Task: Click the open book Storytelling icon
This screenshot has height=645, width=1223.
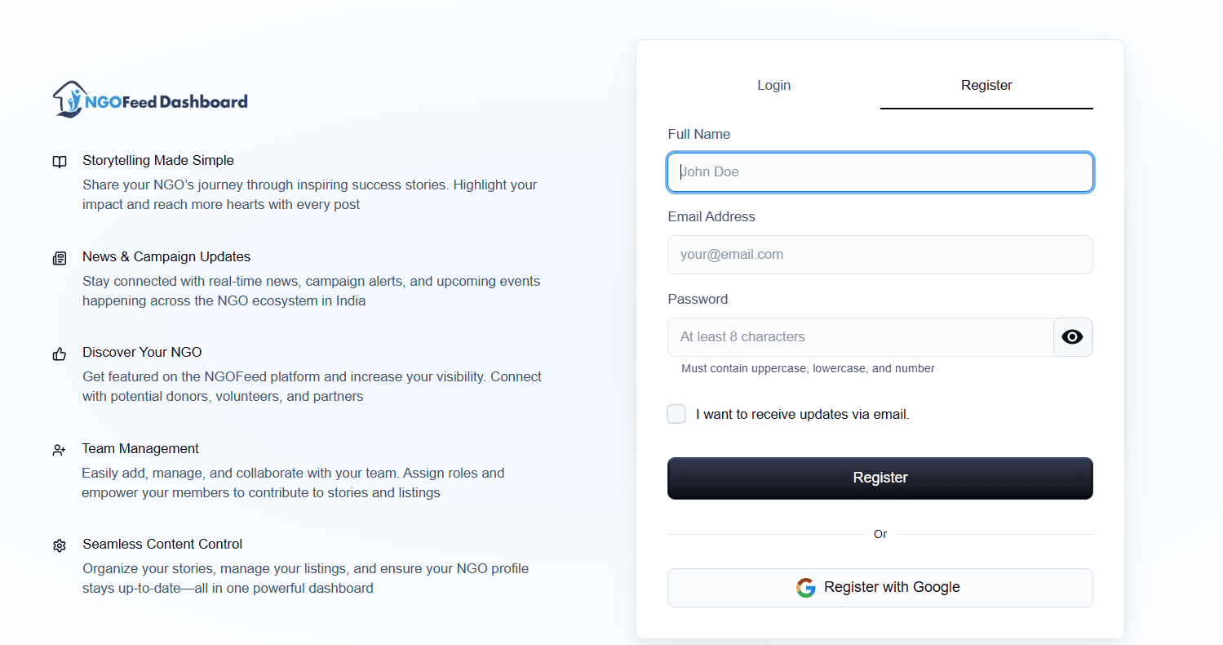Action: (x=59, y=161)
